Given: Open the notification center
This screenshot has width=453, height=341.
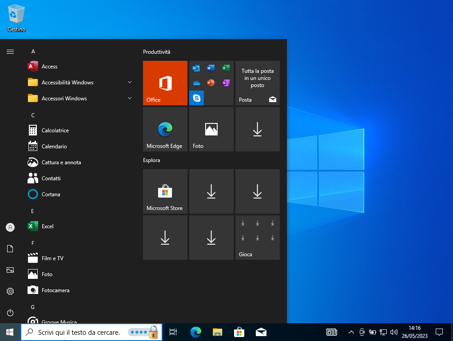Looking at the screenshot, I should pyautogui.click(x=439, y=332).
